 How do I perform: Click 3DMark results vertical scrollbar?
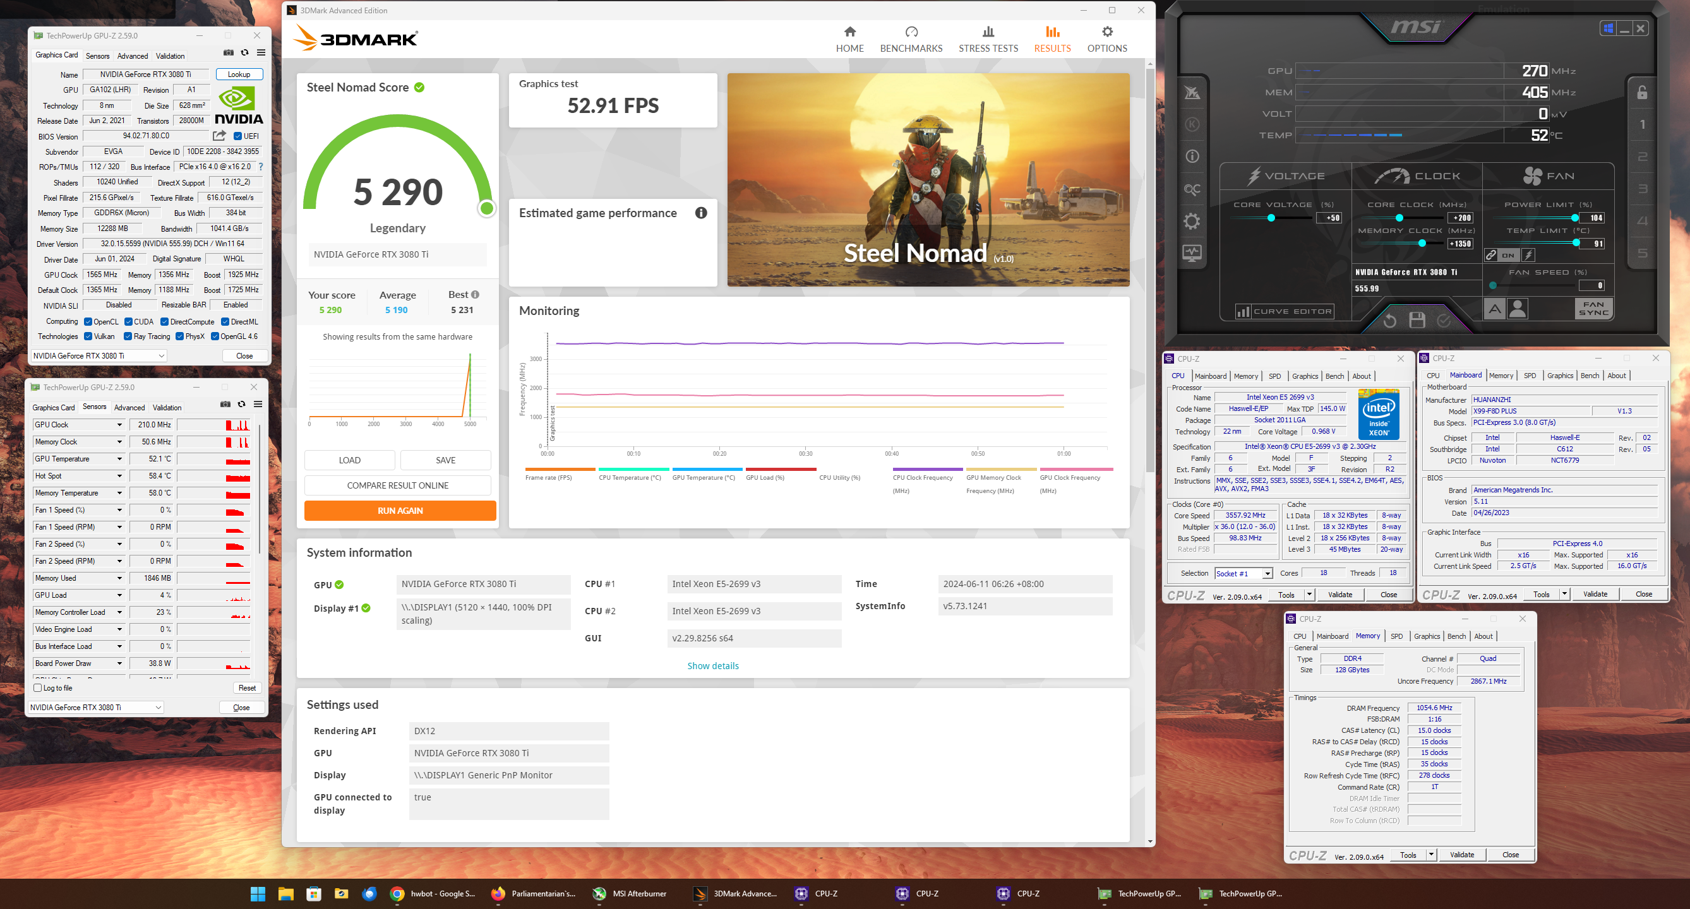(1149, 269)
